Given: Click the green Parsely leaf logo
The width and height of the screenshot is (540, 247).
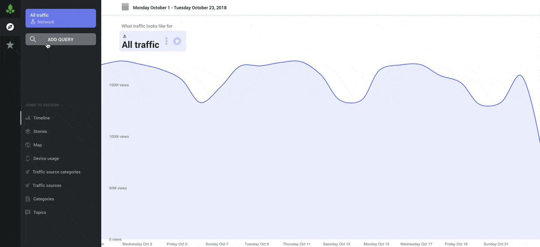Looking at the screenshot, I should tap(10, 9).
